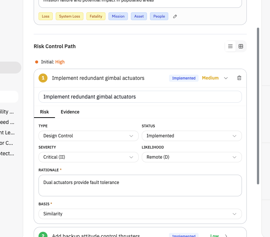Open the Severity dropdown showing Critical (II)

pos(89,157)
